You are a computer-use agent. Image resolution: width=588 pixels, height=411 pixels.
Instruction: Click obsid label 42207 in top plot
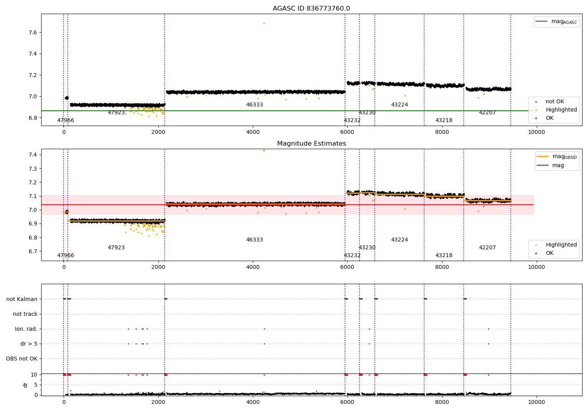[487, 113]
